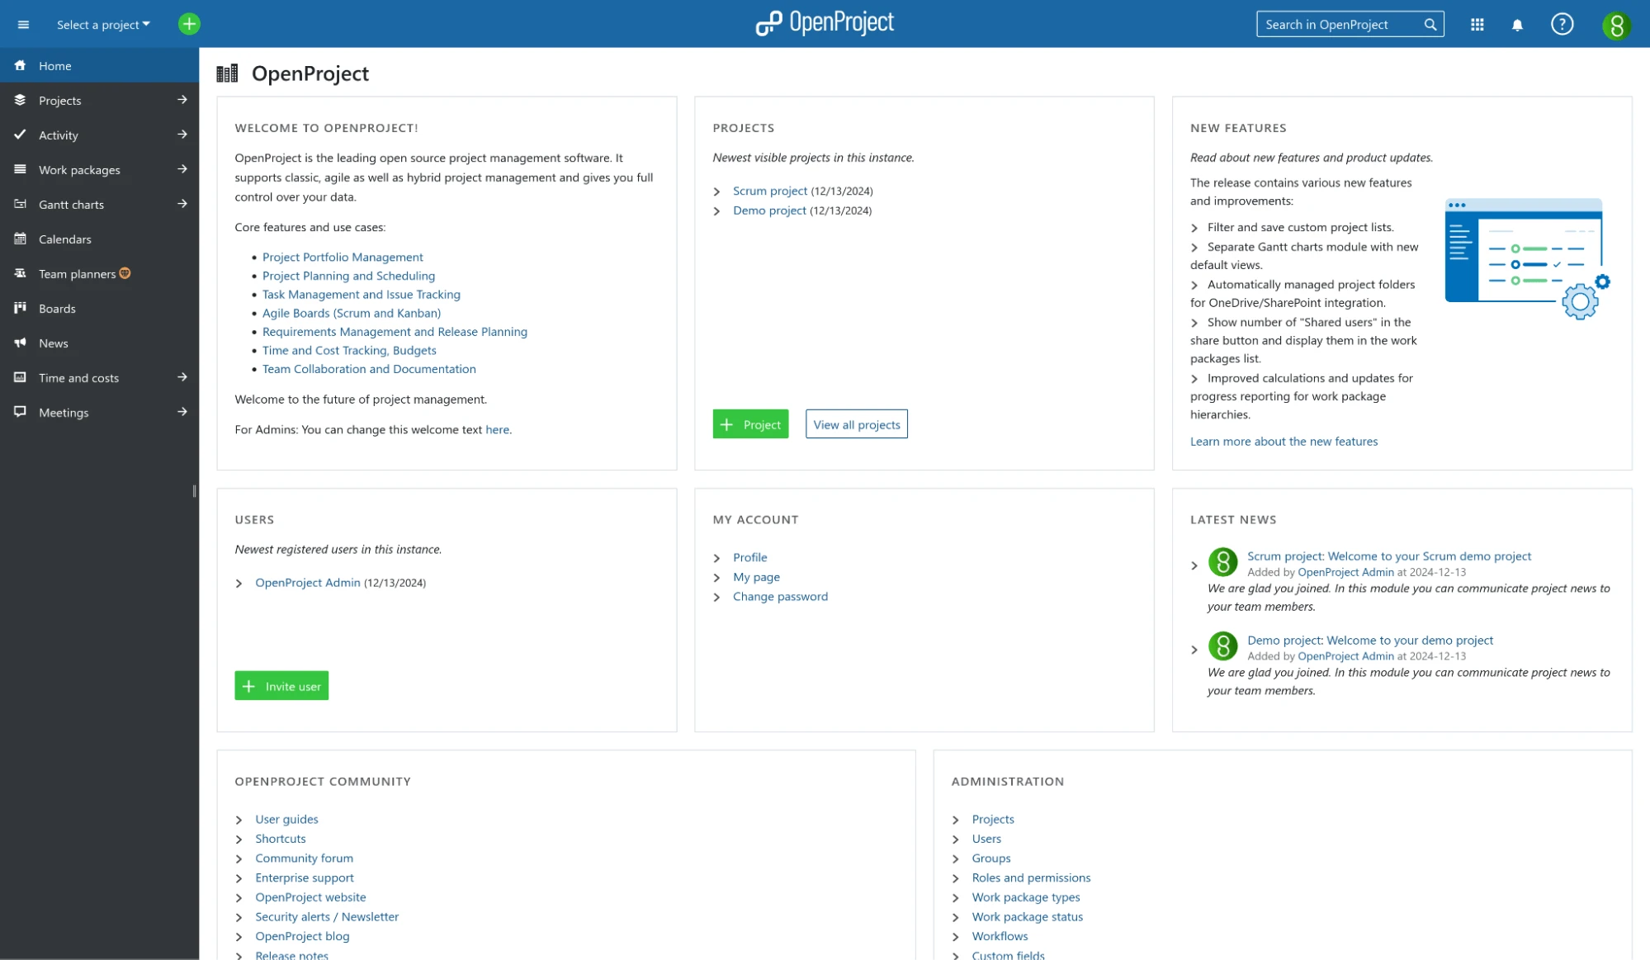Select News in the sidebar menu

coord(53,343)
